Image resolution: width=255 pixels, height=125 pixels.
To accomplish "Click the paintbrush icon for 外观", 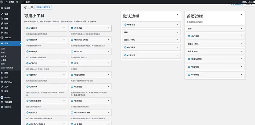I will click(x=2, y=43).
